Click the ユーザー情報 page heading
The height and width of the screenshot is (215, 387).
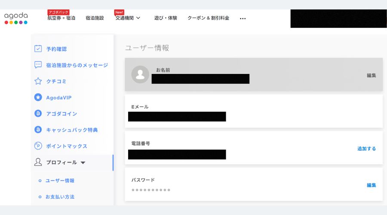tap(147, 48)
